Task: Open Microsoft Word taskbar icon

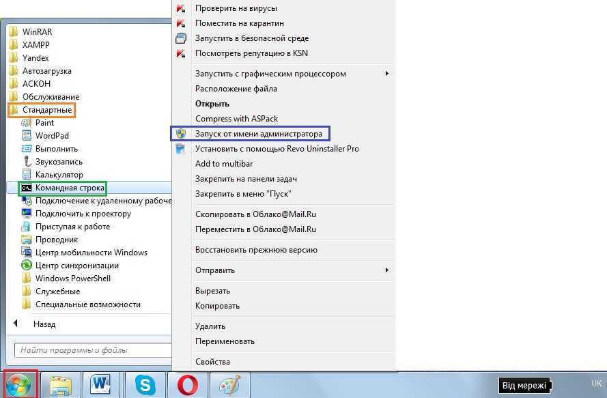Action: [x=101, y=385]
